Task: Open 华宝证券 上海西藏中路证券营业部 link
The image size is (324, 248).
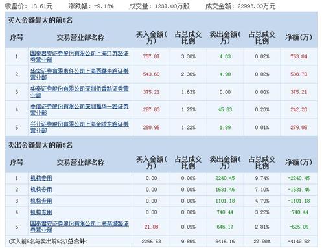Action: pos(79,74)
